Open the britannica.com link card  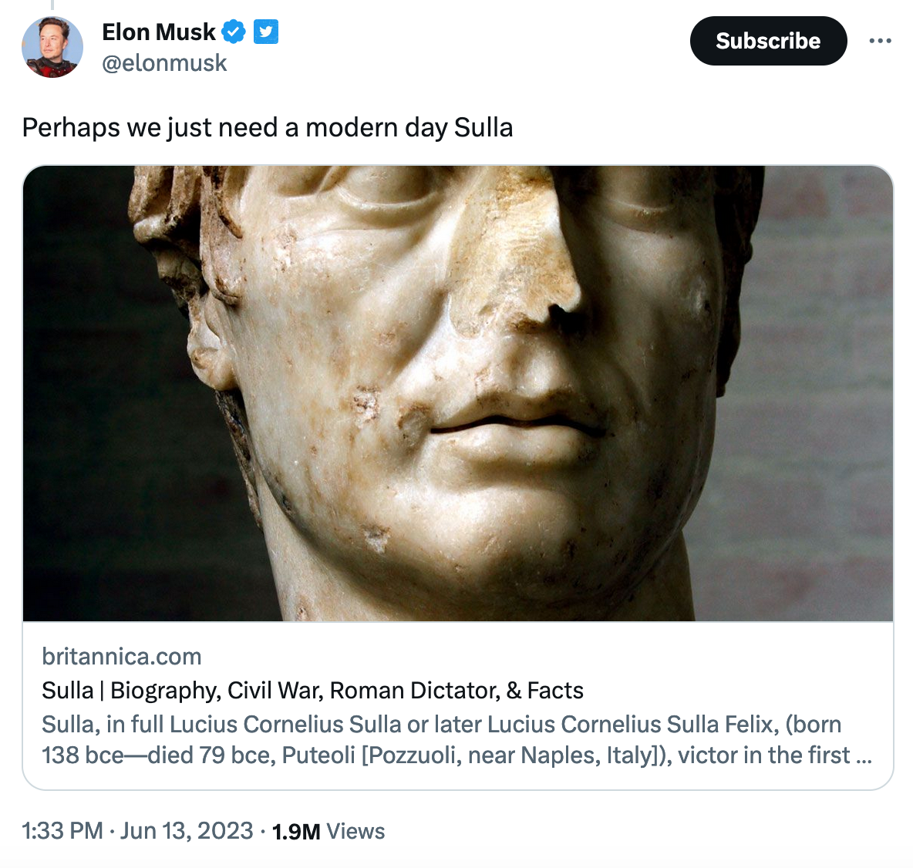click(120, 656)
